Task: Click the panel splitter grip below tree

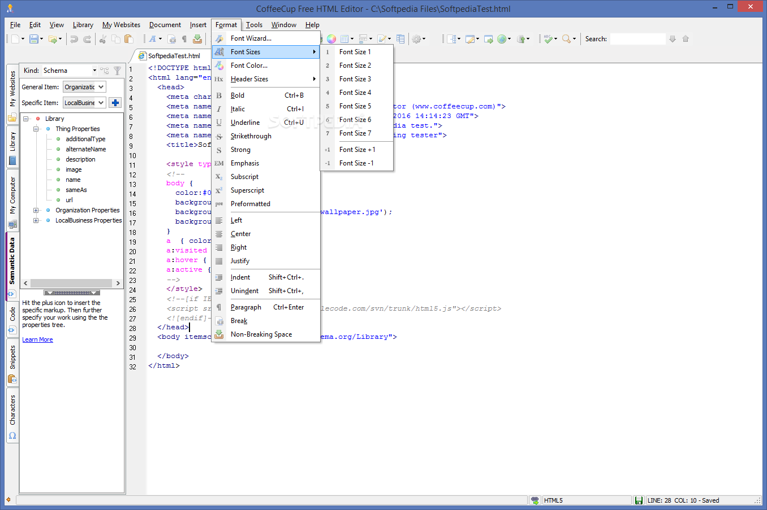Action: tap(72, 293)
